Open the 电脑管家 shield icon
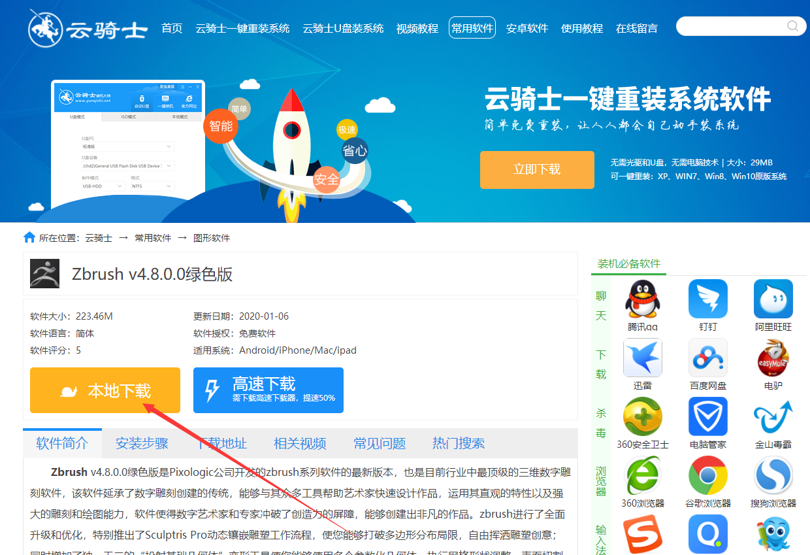Viewport: 810px width, 555px height. [708, 417]
